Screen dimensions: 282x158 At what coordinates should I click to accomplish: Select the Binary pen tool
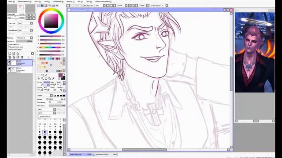(59, 84)
